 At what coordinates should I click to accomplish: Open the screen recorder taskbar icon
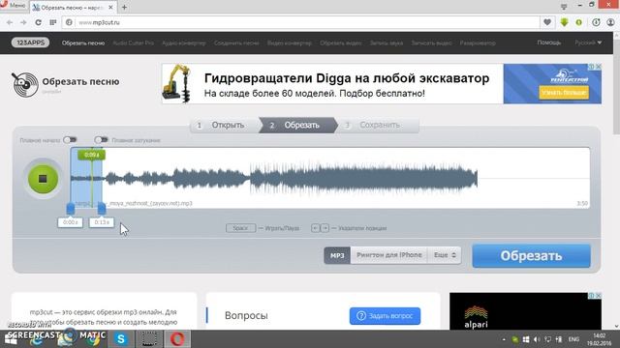(x=149, y=339)
